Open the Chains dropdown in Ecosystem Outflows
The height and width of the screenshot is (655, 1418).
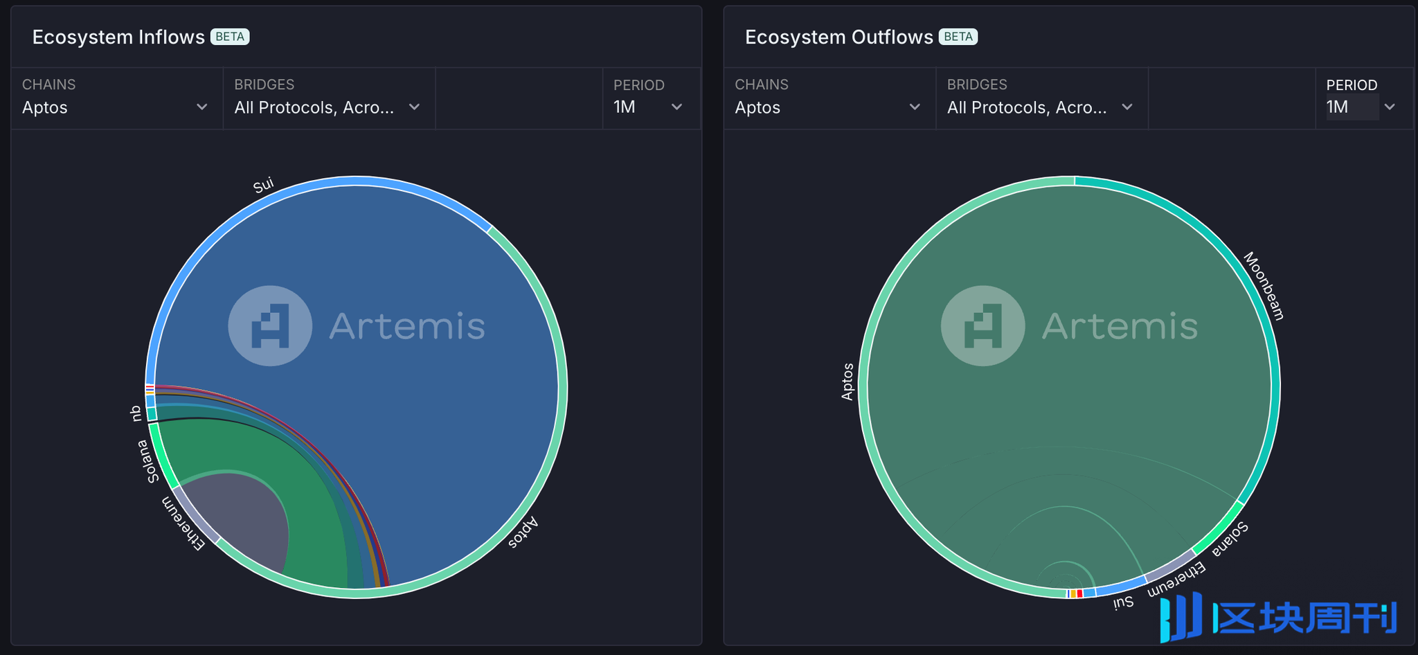(x=829, y=98)
